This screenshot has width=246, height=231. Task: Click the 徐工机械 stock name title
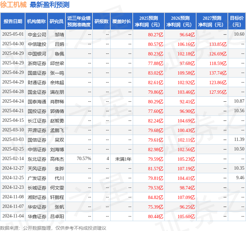coord(14,5)
